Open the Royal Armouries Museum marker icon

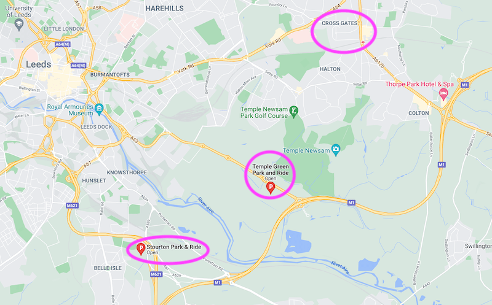pyautogui.click(x=99, y=109)
